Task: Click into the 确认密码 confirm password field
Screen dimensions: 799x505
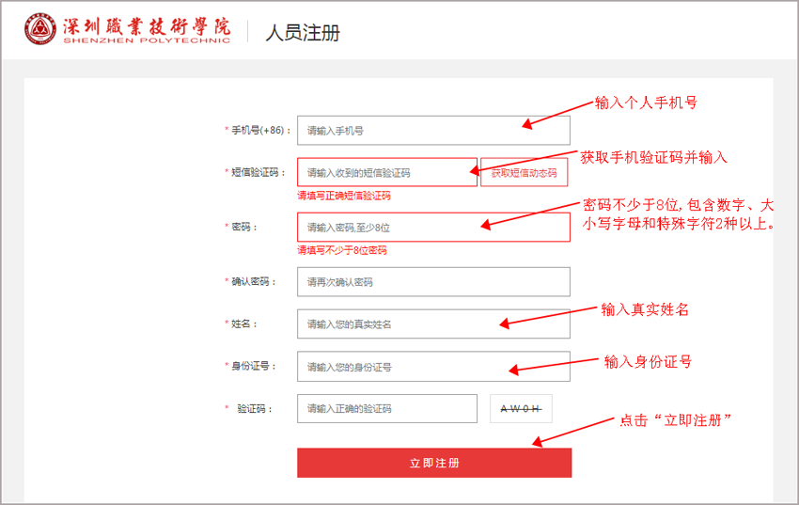Action: pos(432,282)
